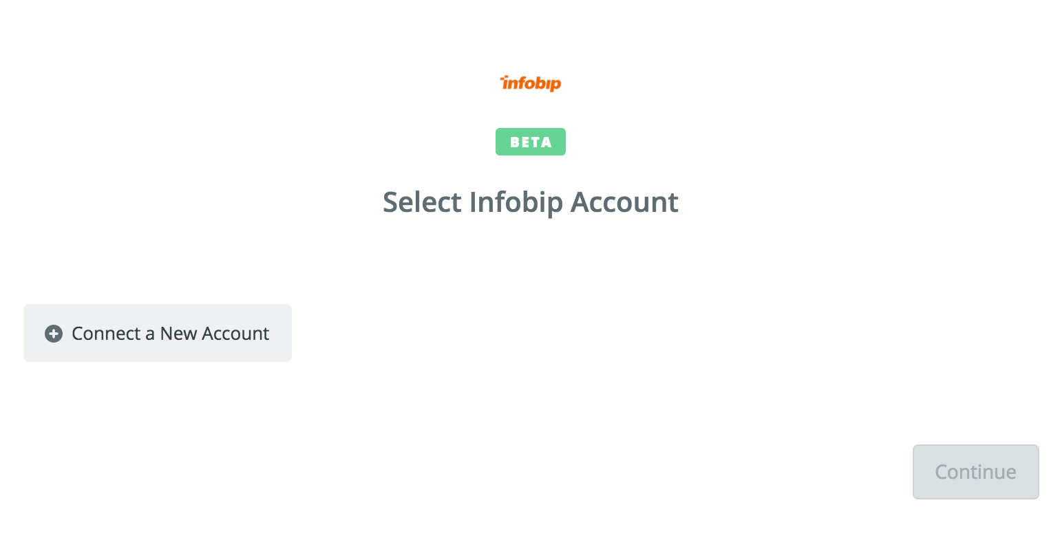Screen dimensions: 1060x549
Task: Start connecting a new Infobip account
Action: [x=158, y=333]
